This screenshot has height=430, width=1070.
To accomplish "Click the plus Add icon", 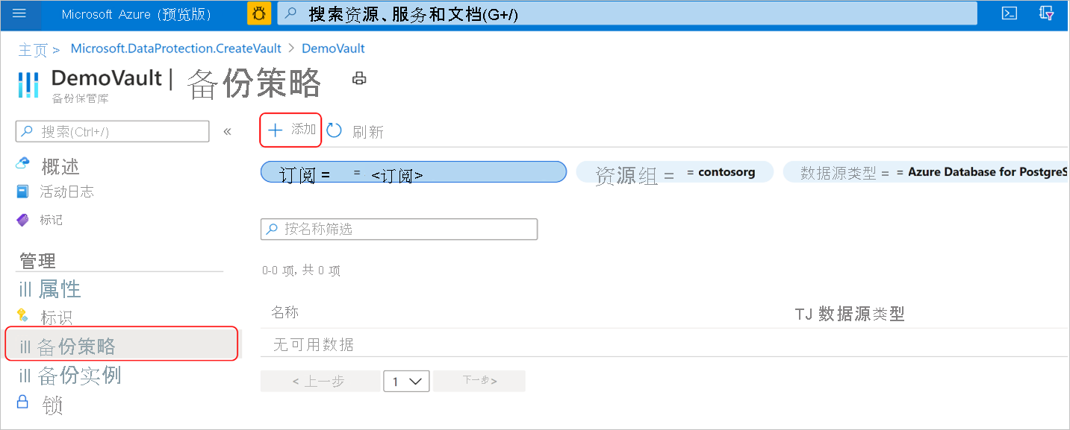I will click(275, 130).
